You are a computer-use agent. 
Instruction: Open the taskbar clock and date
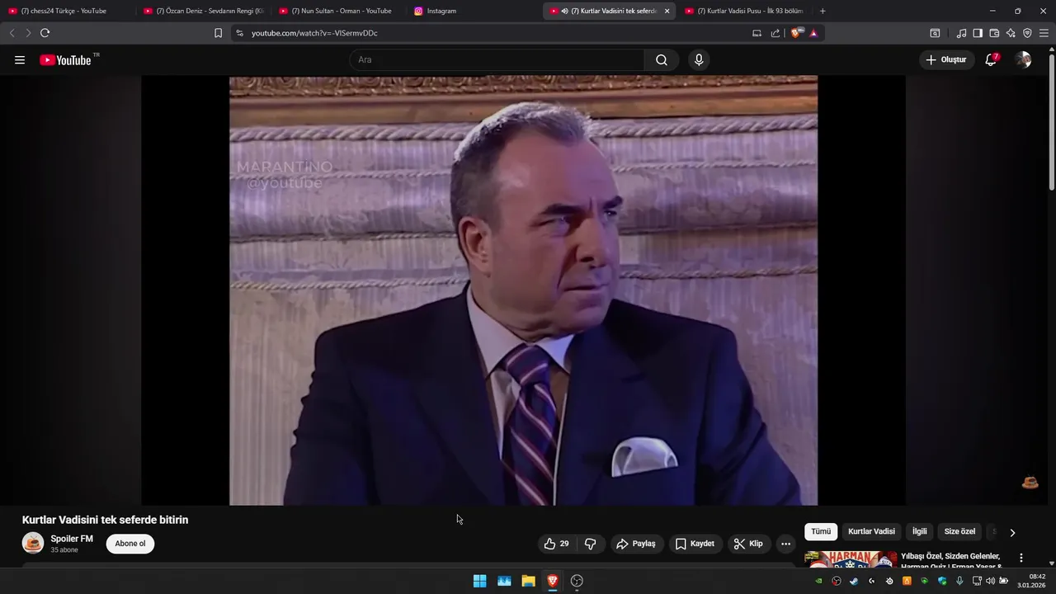click(1031, 581)
